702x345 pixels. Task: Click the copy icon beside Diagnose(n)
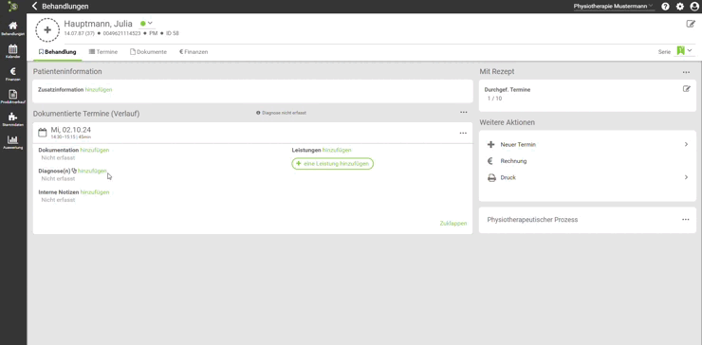(74, 171)
